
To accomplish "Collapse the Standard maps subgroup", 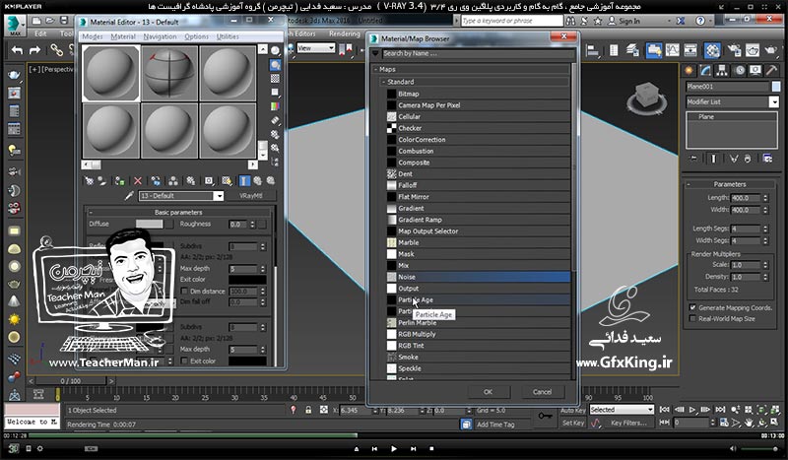I will (383, 82).
